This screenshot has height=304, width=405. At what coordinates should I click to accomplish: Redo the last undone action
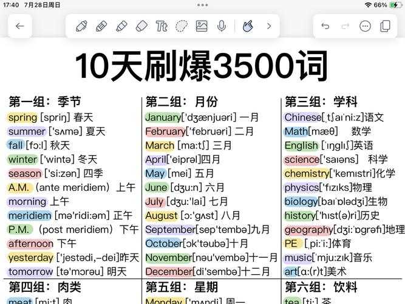[x=345, y=26]
